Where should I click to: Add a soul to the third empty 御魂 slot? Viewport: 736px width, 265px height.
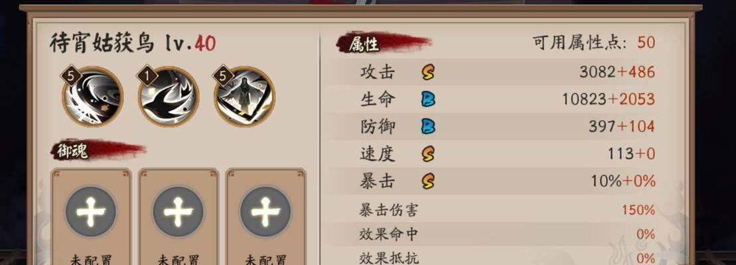pyautogui.click(x=265, y=211)
